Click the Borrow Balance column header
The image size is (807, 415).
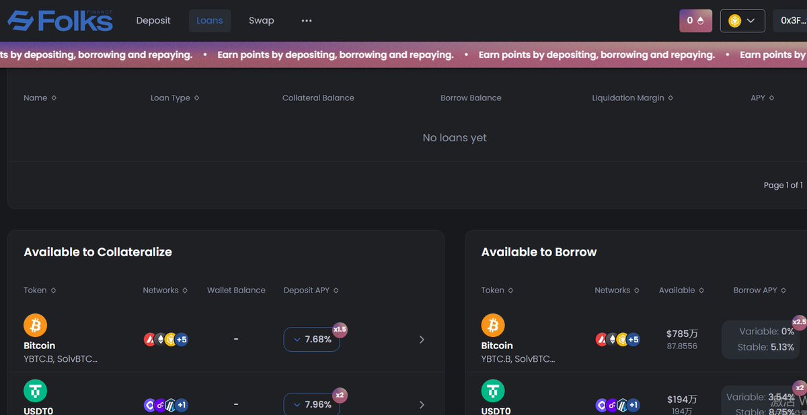coord(471,98)
